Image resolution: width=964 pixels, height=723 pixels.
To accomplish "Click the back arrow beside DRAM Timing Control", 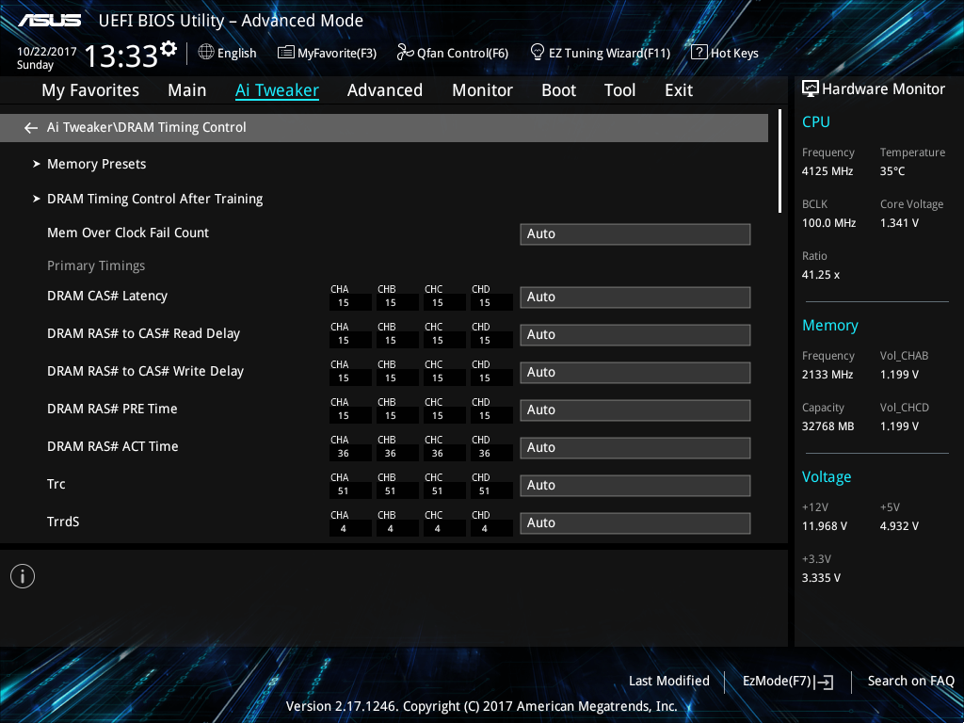I will tap(31, 128).
